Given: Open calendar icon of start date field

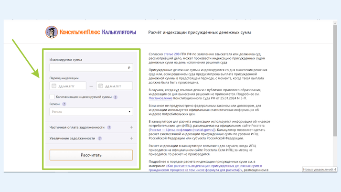Looking at the screenshot, I should coord(54,86).
